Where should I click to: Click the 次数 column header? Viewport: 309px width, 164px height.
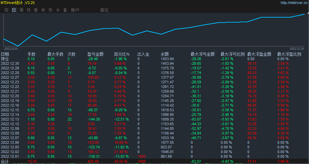point(72,54)
